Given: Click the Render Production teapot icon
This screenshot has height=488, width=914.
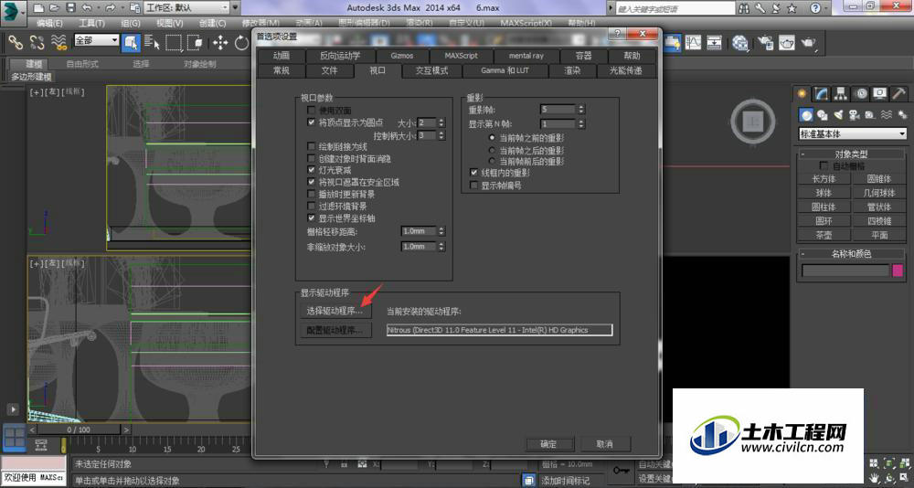Looking at the screenshot, I should (x=809, y=43).
